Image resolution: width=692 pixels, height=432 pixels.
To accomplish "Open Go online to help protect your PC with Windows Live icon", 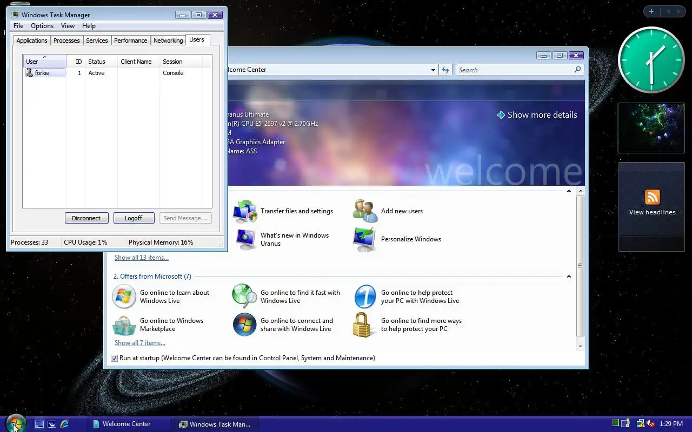I will tap(365, 296).
